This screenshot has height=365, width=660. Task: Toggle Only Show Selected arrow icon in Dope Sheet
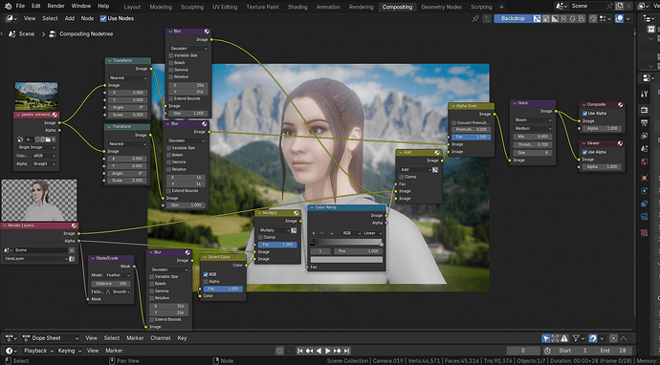(546, 338)
